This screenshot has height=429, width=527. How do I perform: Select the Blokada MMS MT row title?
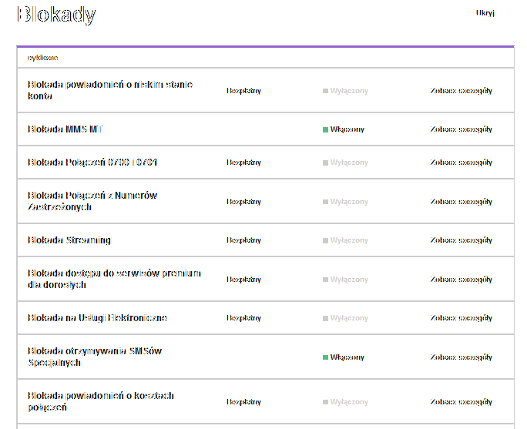[65, 129]
